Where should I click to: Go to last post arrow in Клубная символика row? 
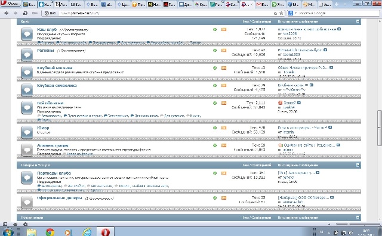[x=312, y=85]
